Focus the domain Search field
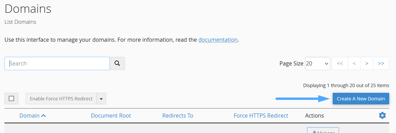The height and width of the screenshot is (133, 396). 57,63
